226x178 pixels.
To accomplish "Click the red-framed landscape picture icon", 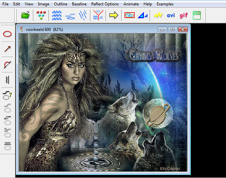I will click(130, 15).
